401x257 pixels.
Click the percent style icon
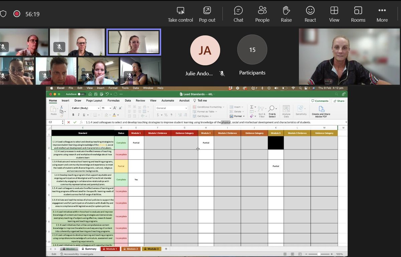pos(166,115)
